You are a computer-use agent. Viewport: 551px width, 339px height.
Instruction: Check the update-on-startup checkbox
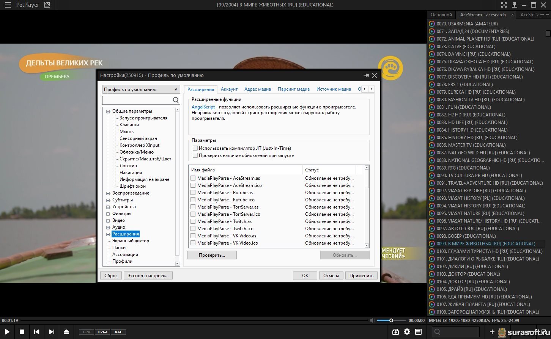coord(195,155)
